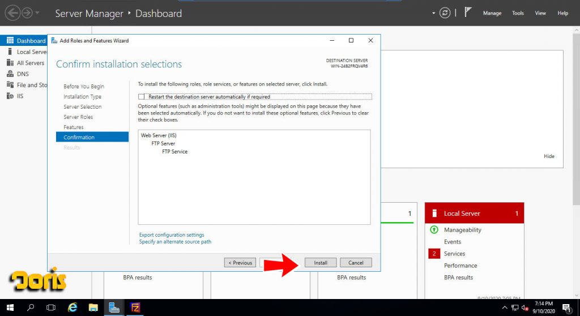Open the network status tray icon
Screen dimensions: 580x316
coord(515,308)
